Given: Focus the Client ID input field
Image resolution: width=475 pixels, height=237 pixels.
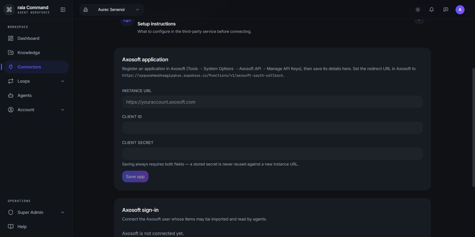Looking at the screenshot, I should point(272,128).
